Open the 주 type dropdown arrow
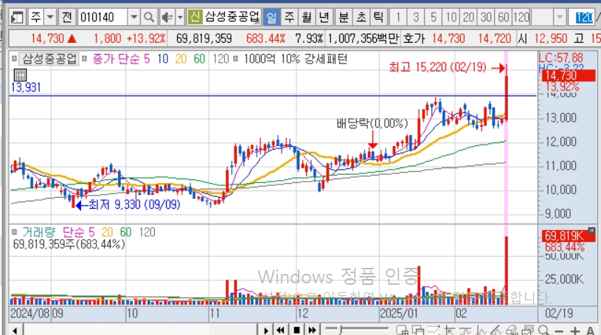This screenshot has height=335, width=601. coord(50,17)
